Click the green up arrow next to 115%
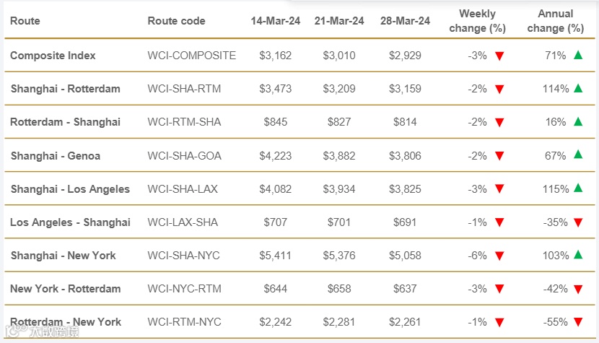 pyautogui.click(x=578, y=188)
